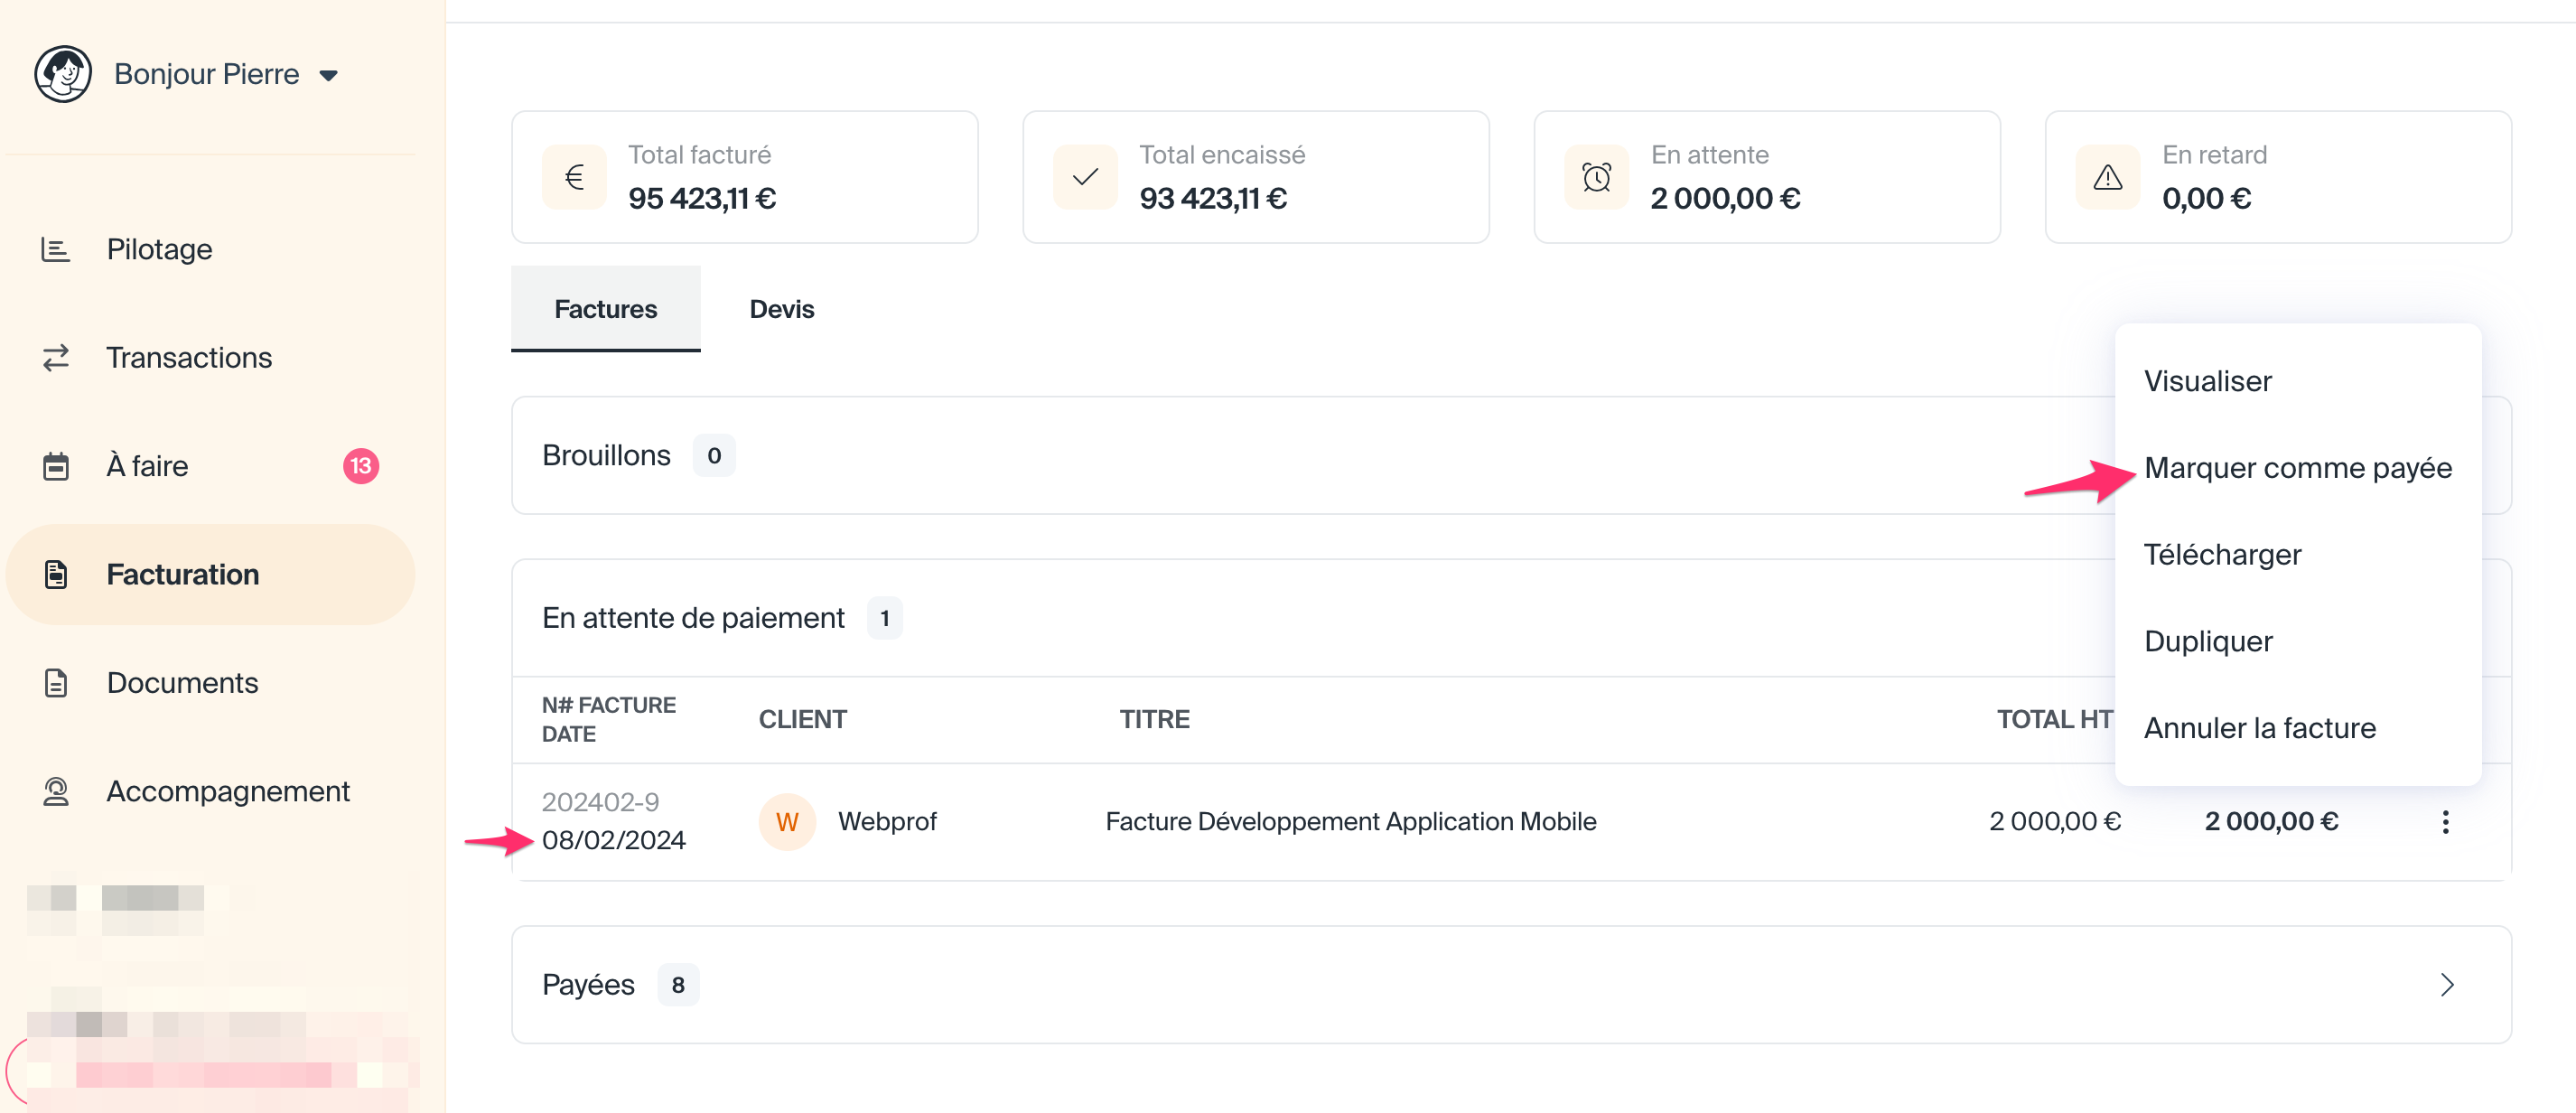Click the Accompagnement support icon
This screenshot has width=2576, height=1113.
coord(55,791)
